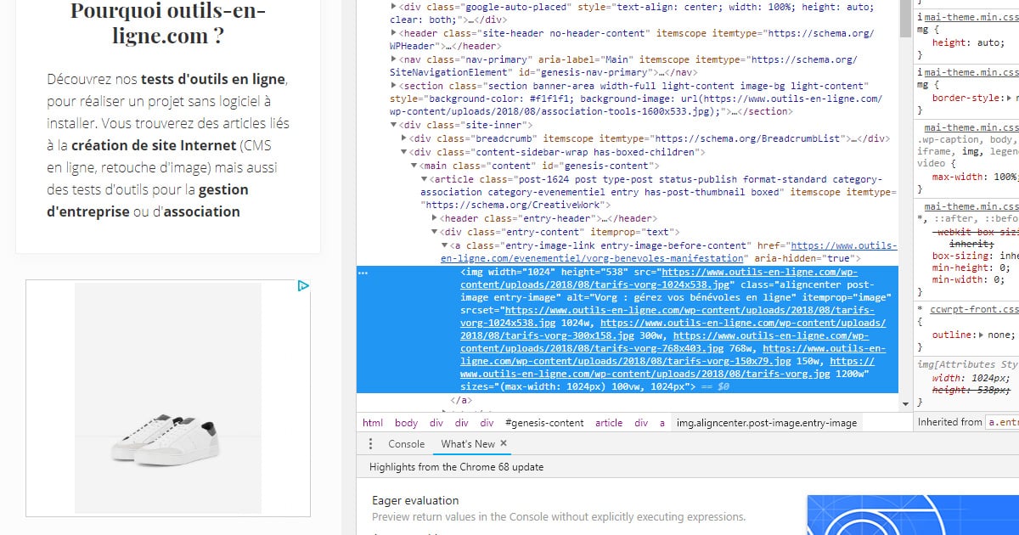Expand the banner-area section node

(x=393, y=86)
